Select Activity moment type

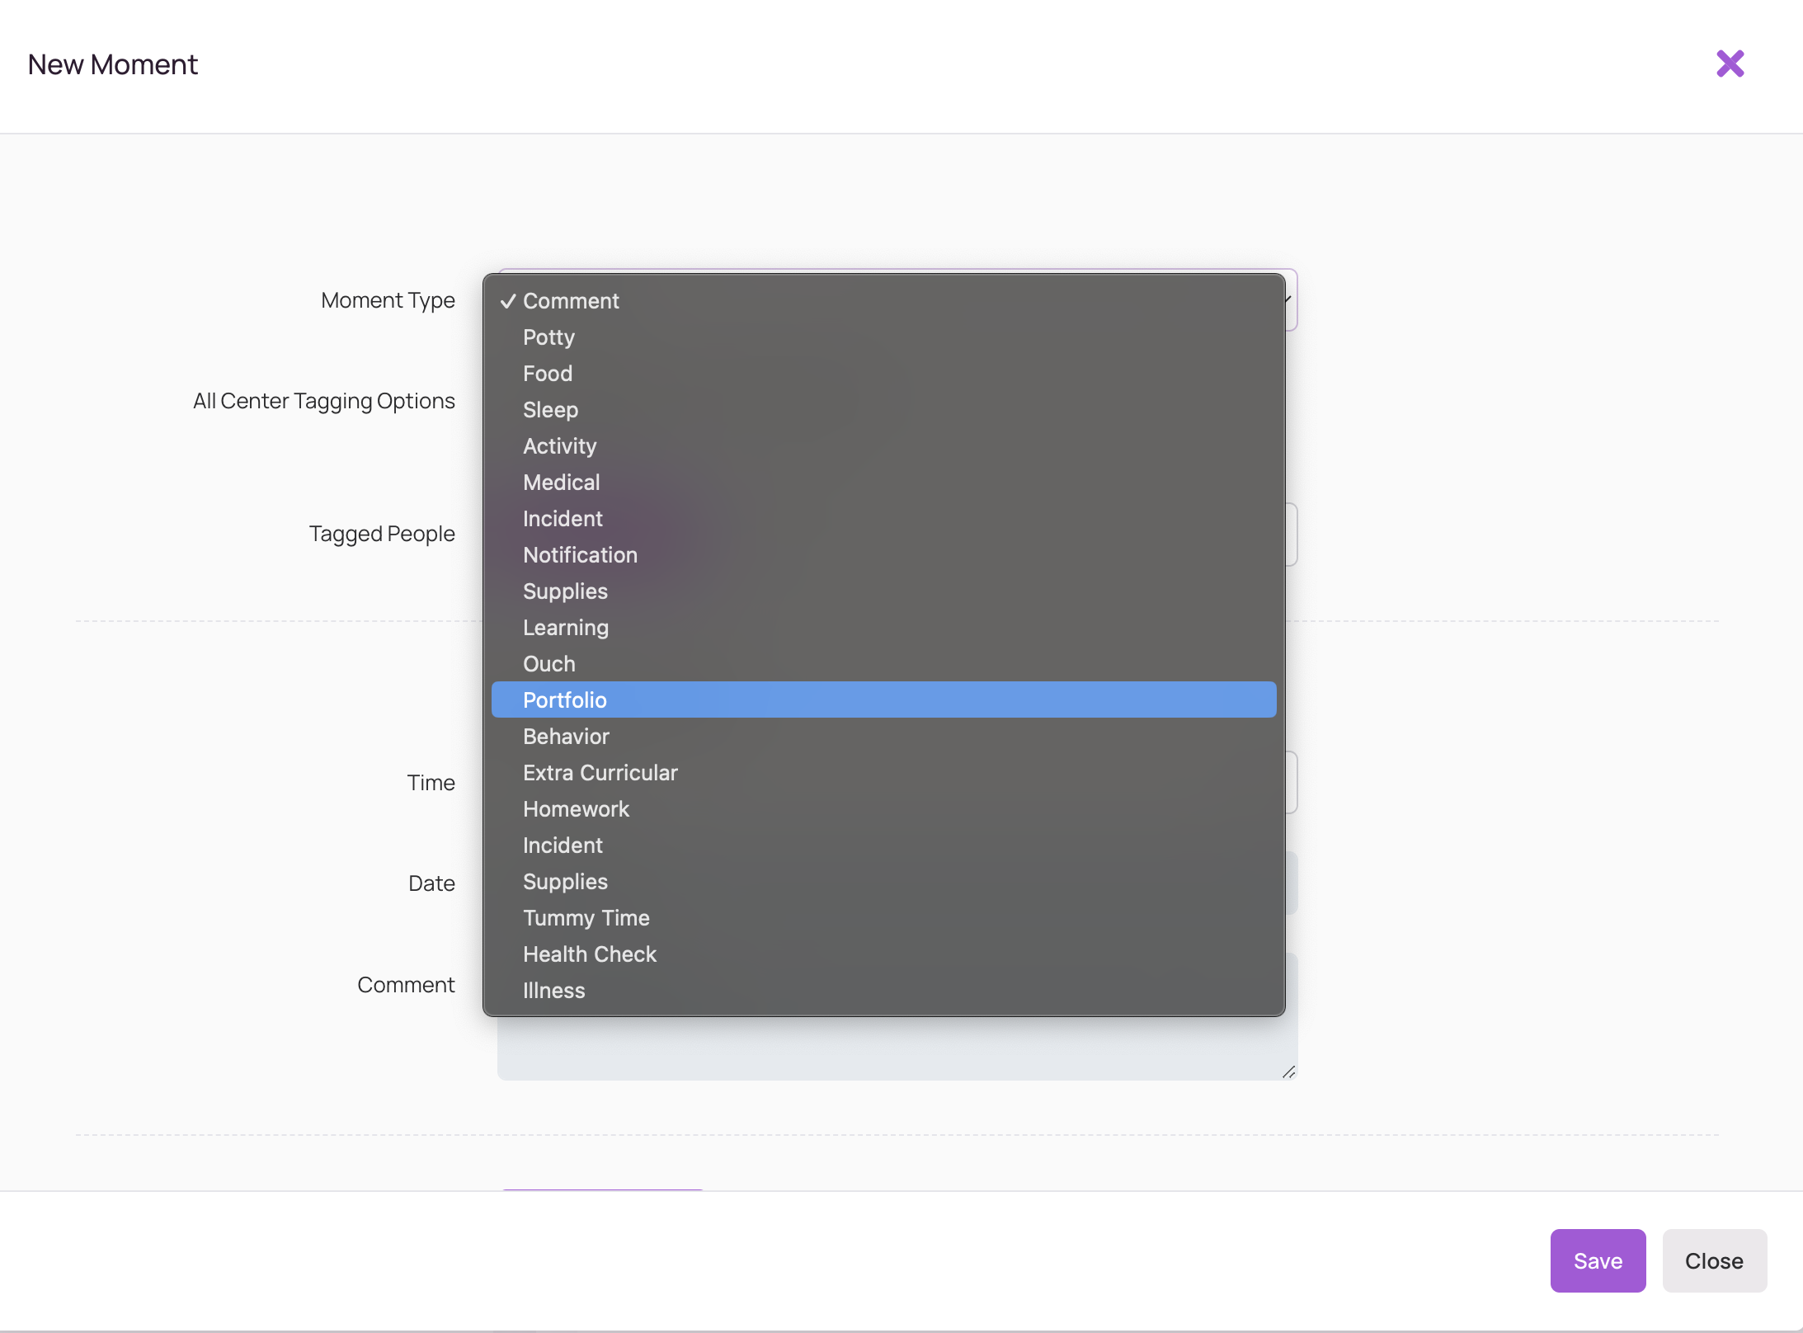(x=559, y=446)
